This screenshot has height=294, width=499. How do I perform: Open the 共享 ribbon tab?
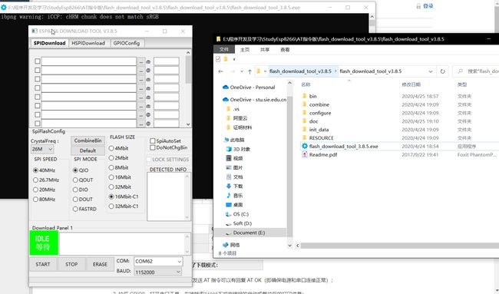point(265,50)
